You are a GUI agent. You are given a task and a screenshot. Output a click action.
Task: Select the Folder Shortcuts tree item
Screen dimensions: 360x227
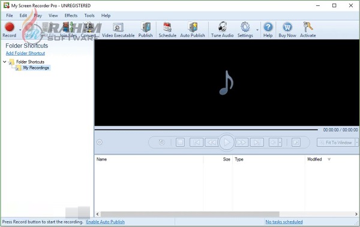pos(30,62)
